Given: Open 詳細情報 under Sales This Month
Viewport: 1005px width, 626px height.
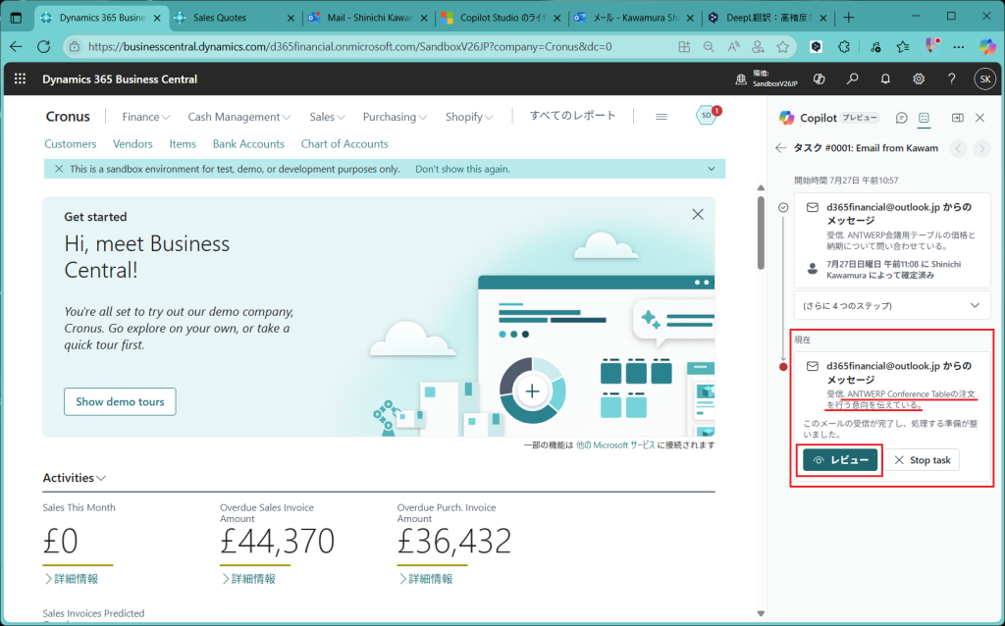Looking at the screenshot, I should point(71,579).
